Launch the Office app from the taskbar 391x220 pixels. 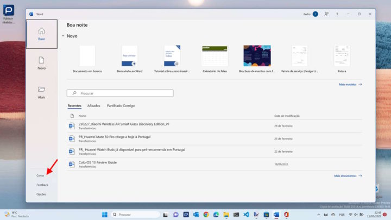point(286,215)
